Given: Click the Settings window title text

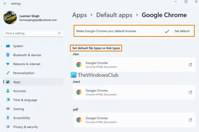Looking at the screenshot, I should [x=16, y=4].
